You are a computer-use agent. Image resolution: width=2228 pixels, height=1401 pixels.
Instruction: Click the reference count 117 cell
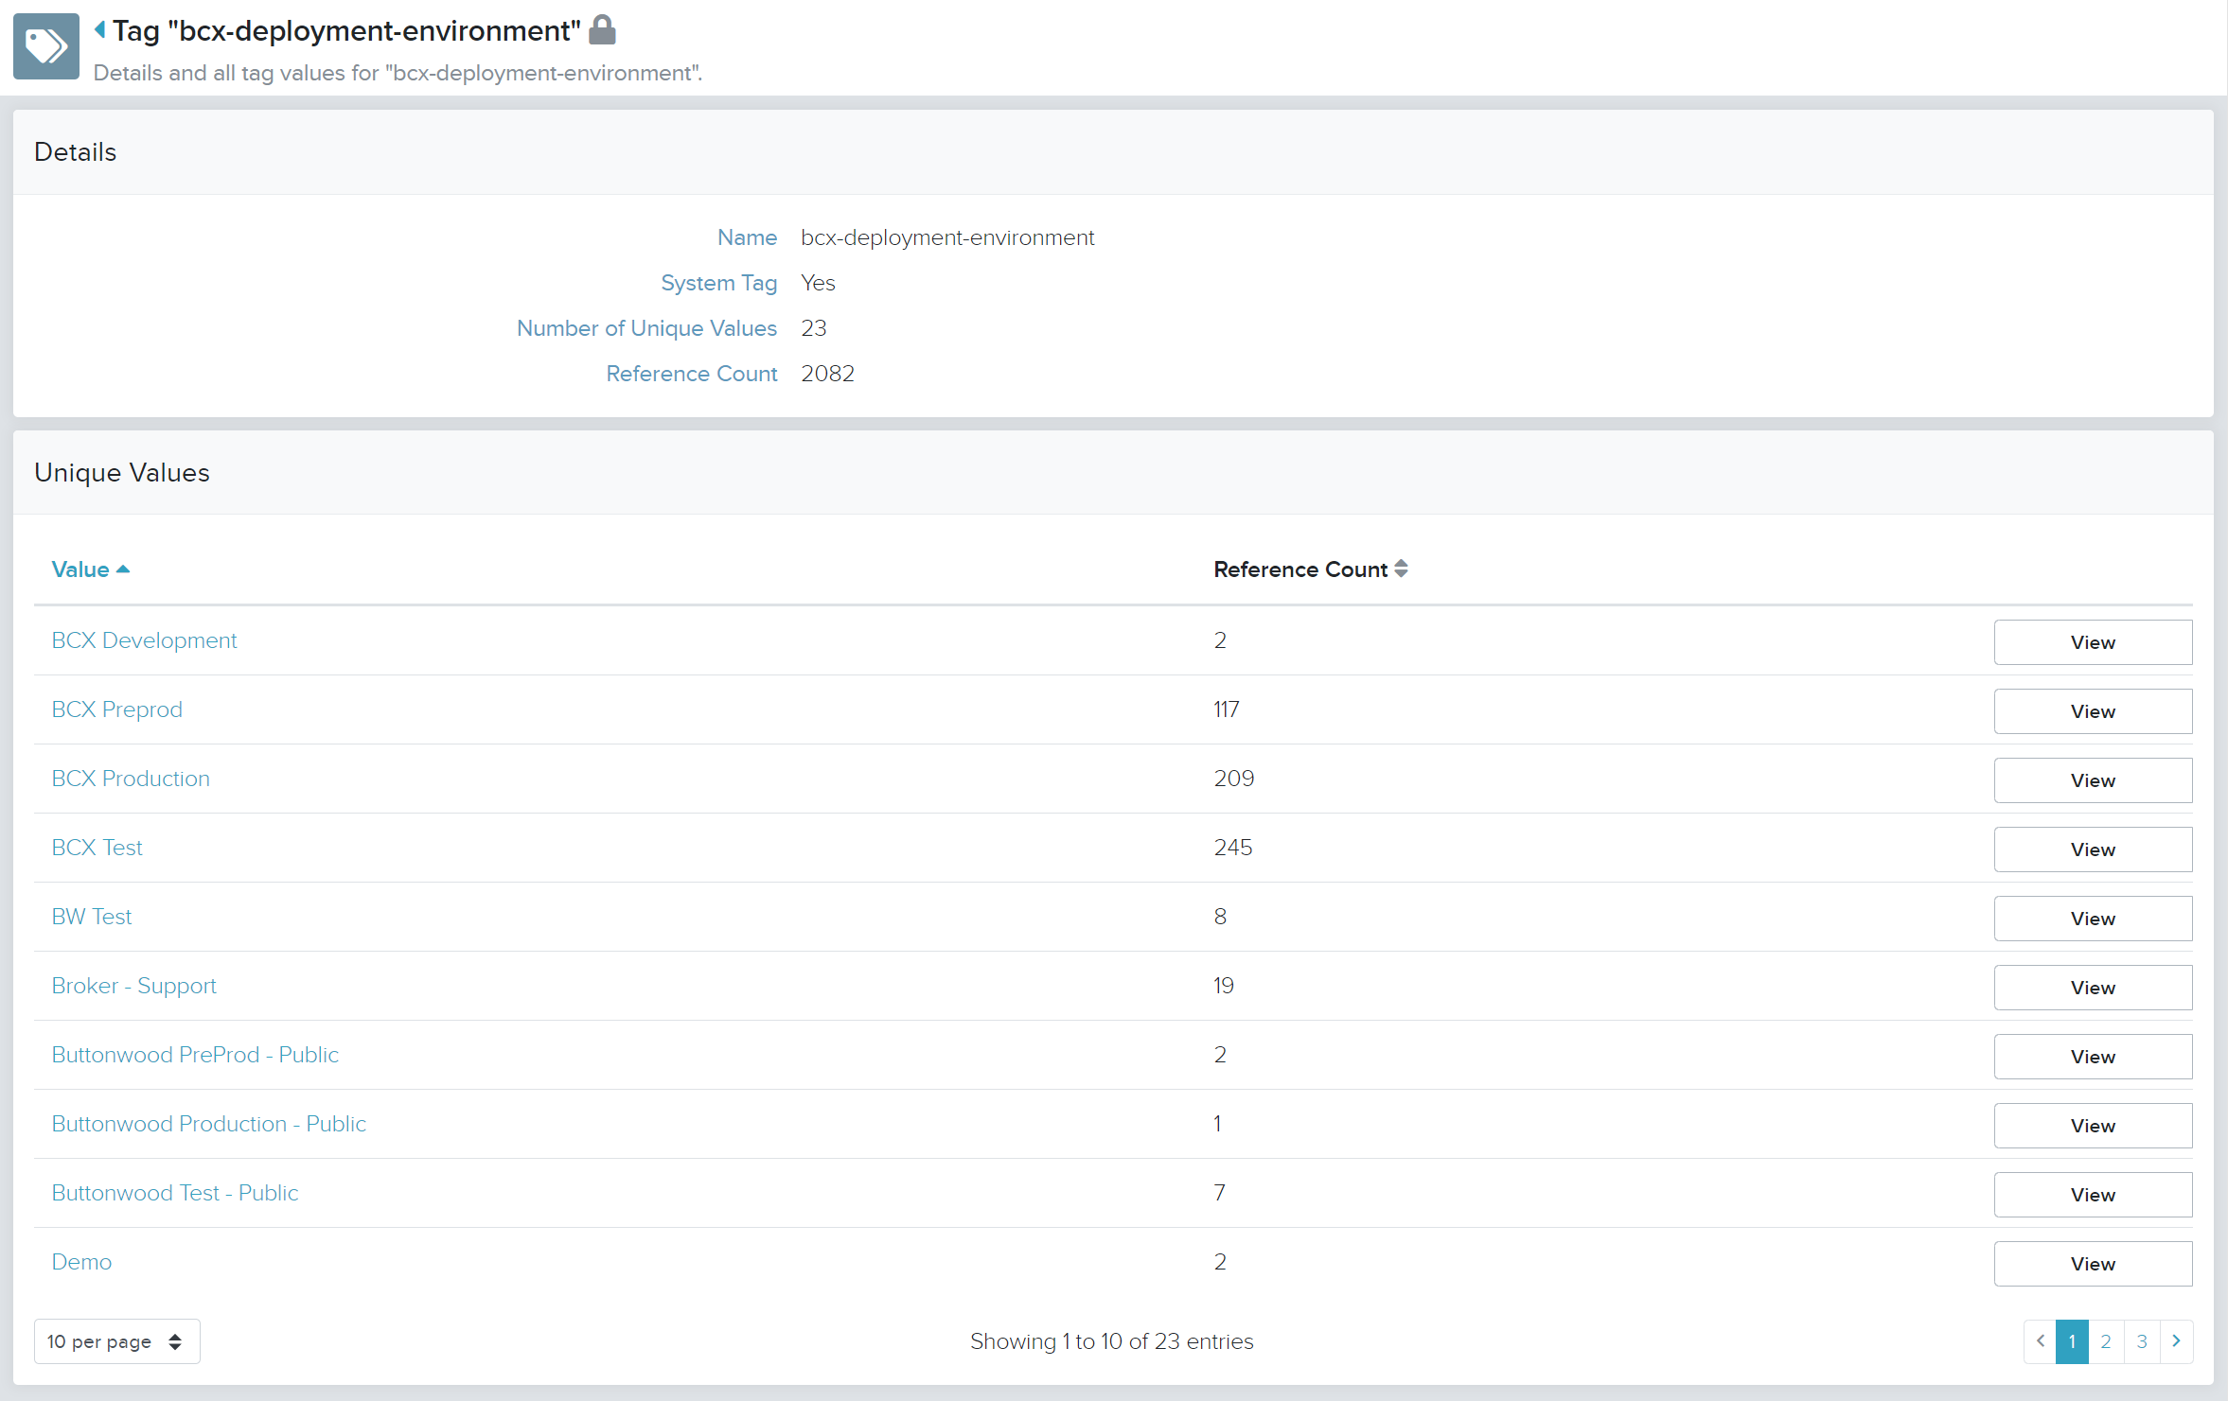[1226, 709]
